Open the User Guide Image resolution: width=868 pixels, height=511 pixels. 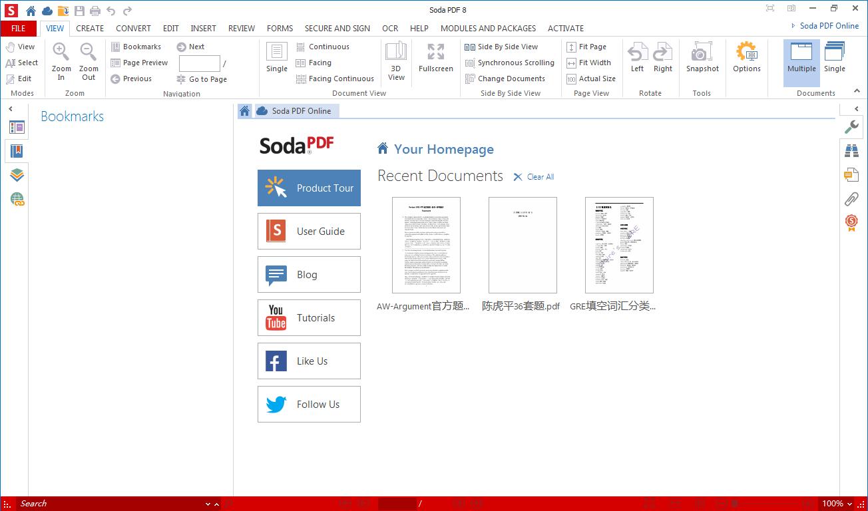pos(309,232)
